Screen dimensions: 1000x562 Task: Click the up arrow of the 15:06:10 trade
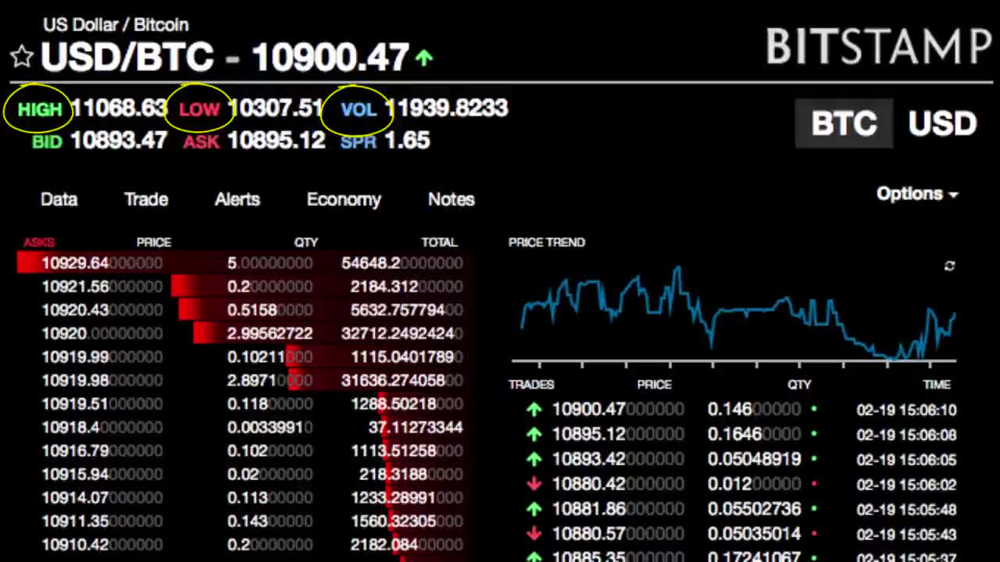tap(534, 409)
